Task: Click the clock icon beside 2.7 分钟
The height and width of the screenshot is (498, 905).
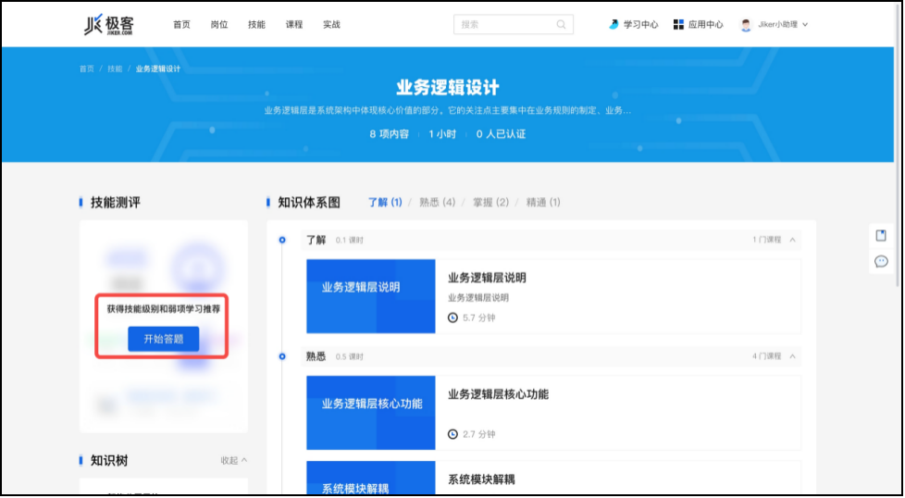Action: tap(453, 434)
